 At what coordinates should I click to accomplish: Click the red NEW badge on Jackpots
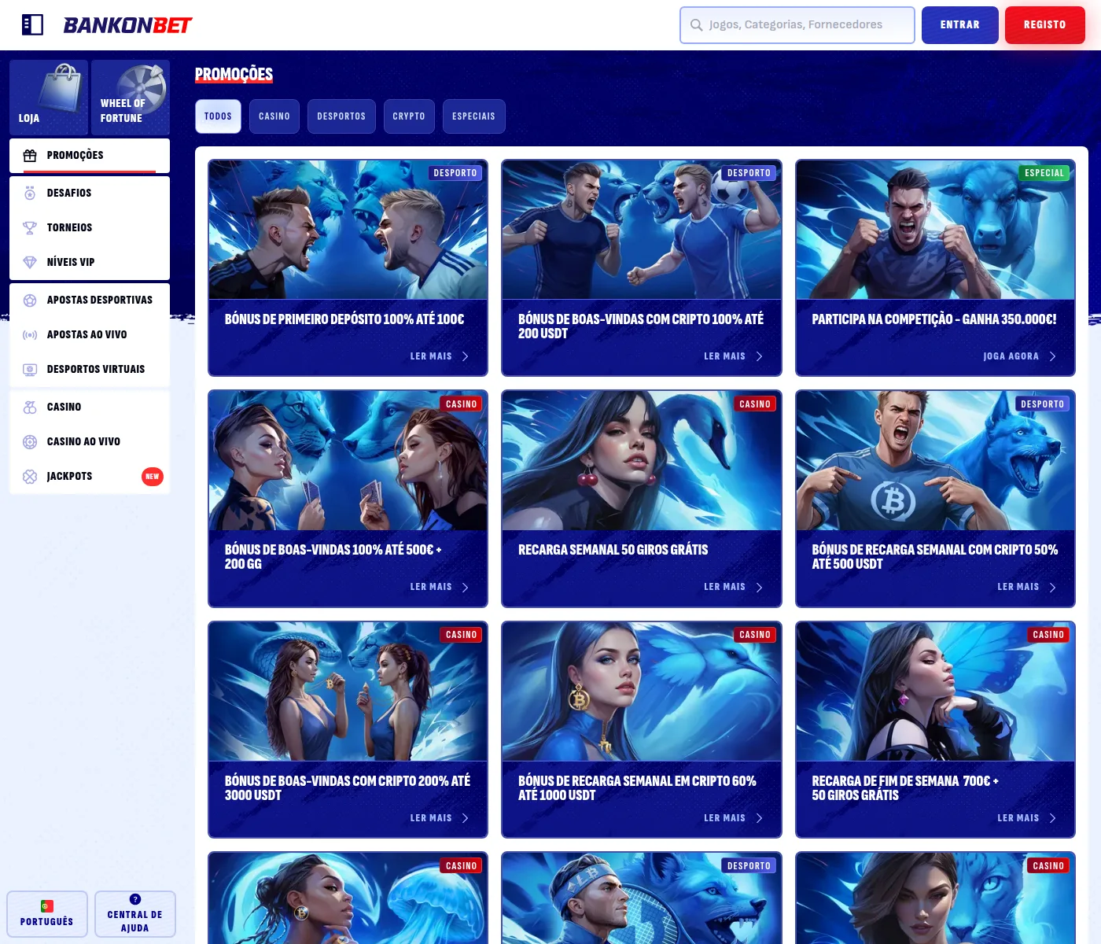pyautogui.click(x=153, y=476)
